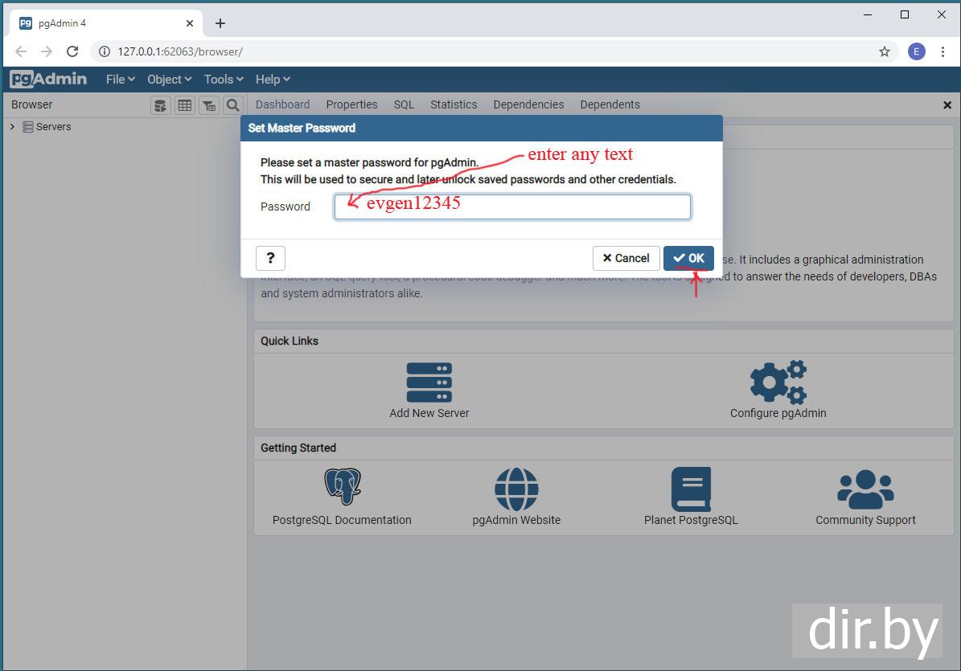961x671 pixels.
Task: Click the View Data table icon in Browser toolbar
Action: [184, 105]
